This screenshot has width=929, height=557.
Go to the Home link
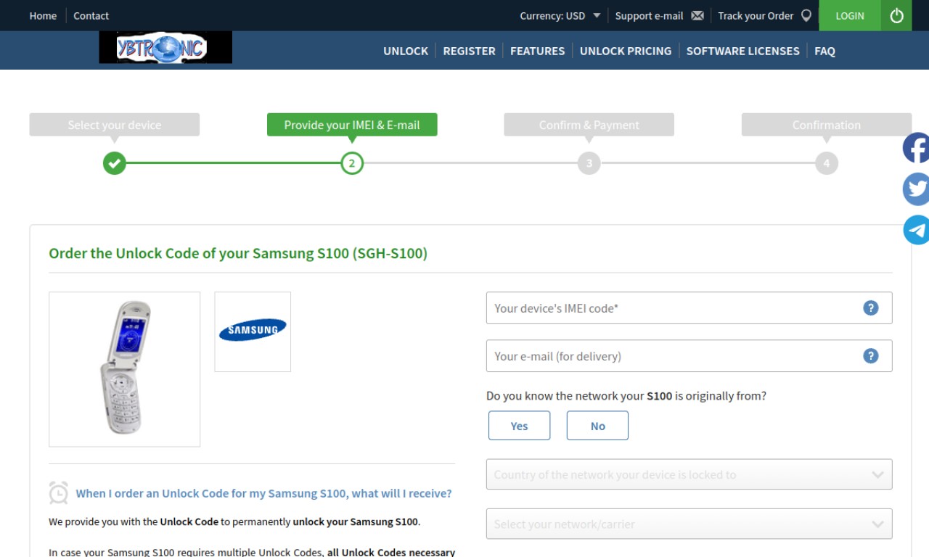(x=43, y=15)
